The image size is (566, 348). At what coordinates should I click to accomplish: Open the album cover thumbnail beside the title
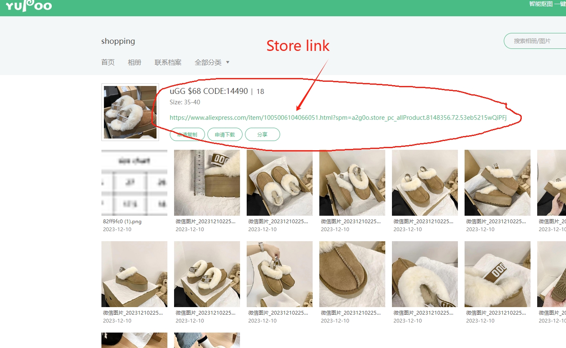pos(130,112)
